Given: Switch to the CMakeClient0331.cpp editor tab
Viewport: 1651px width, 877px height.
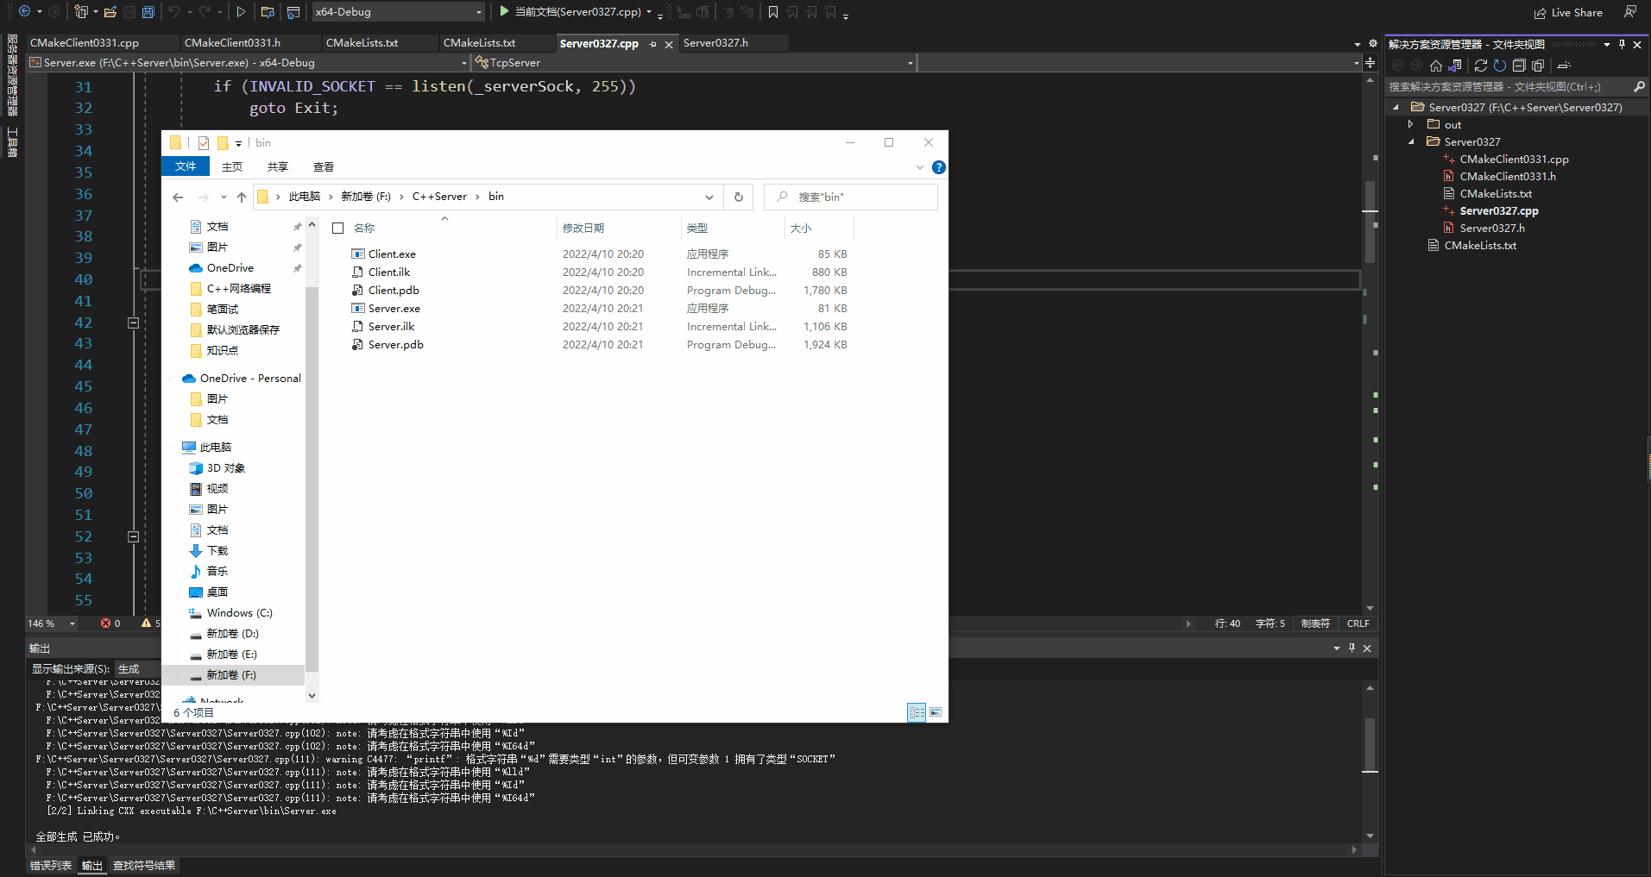Looking at the screenshot, I should tap(85, 43).
